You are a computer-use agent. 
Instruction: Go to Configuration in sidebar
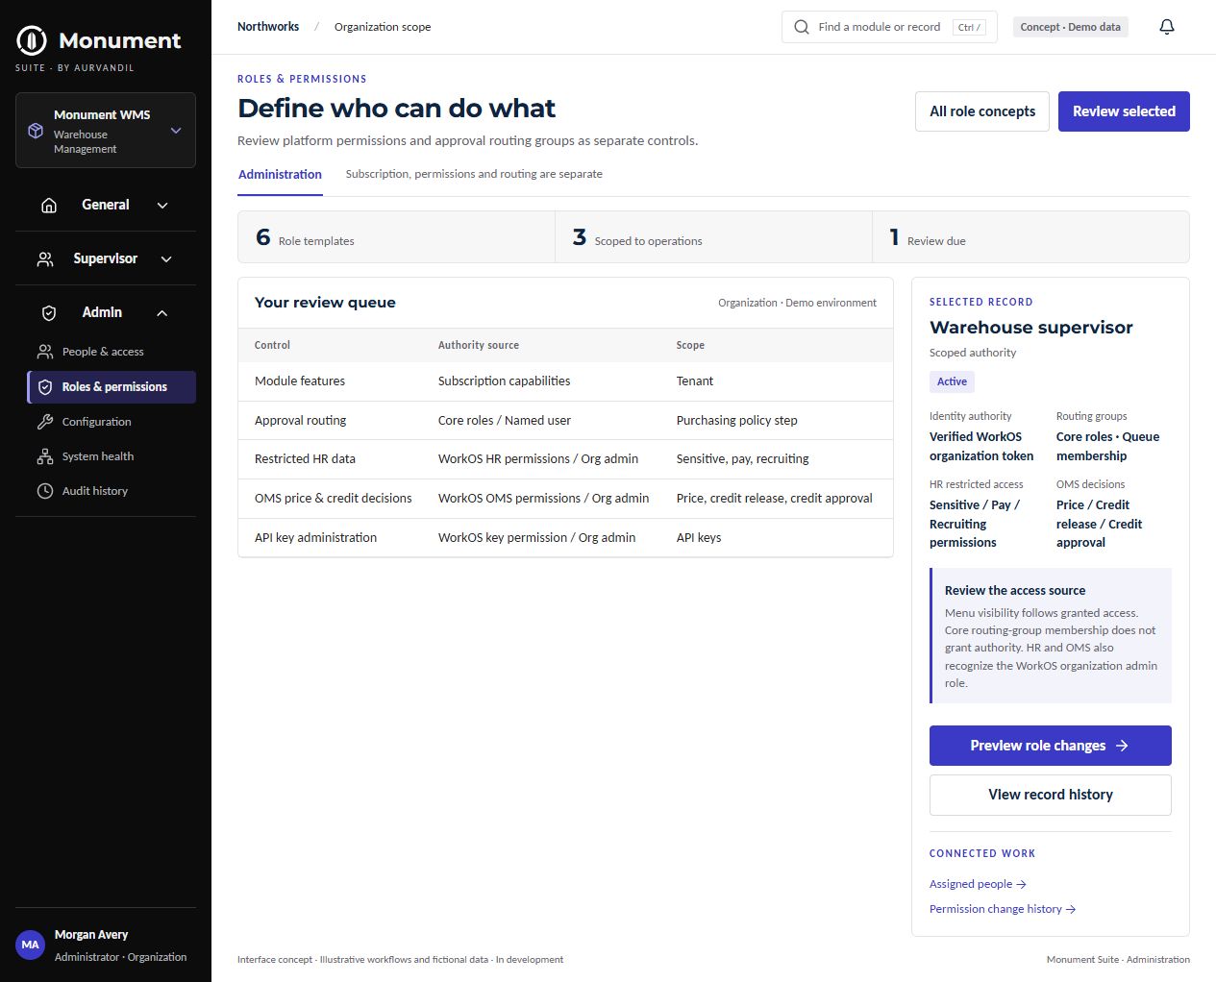pyautogui.click(x=112, y=422)
